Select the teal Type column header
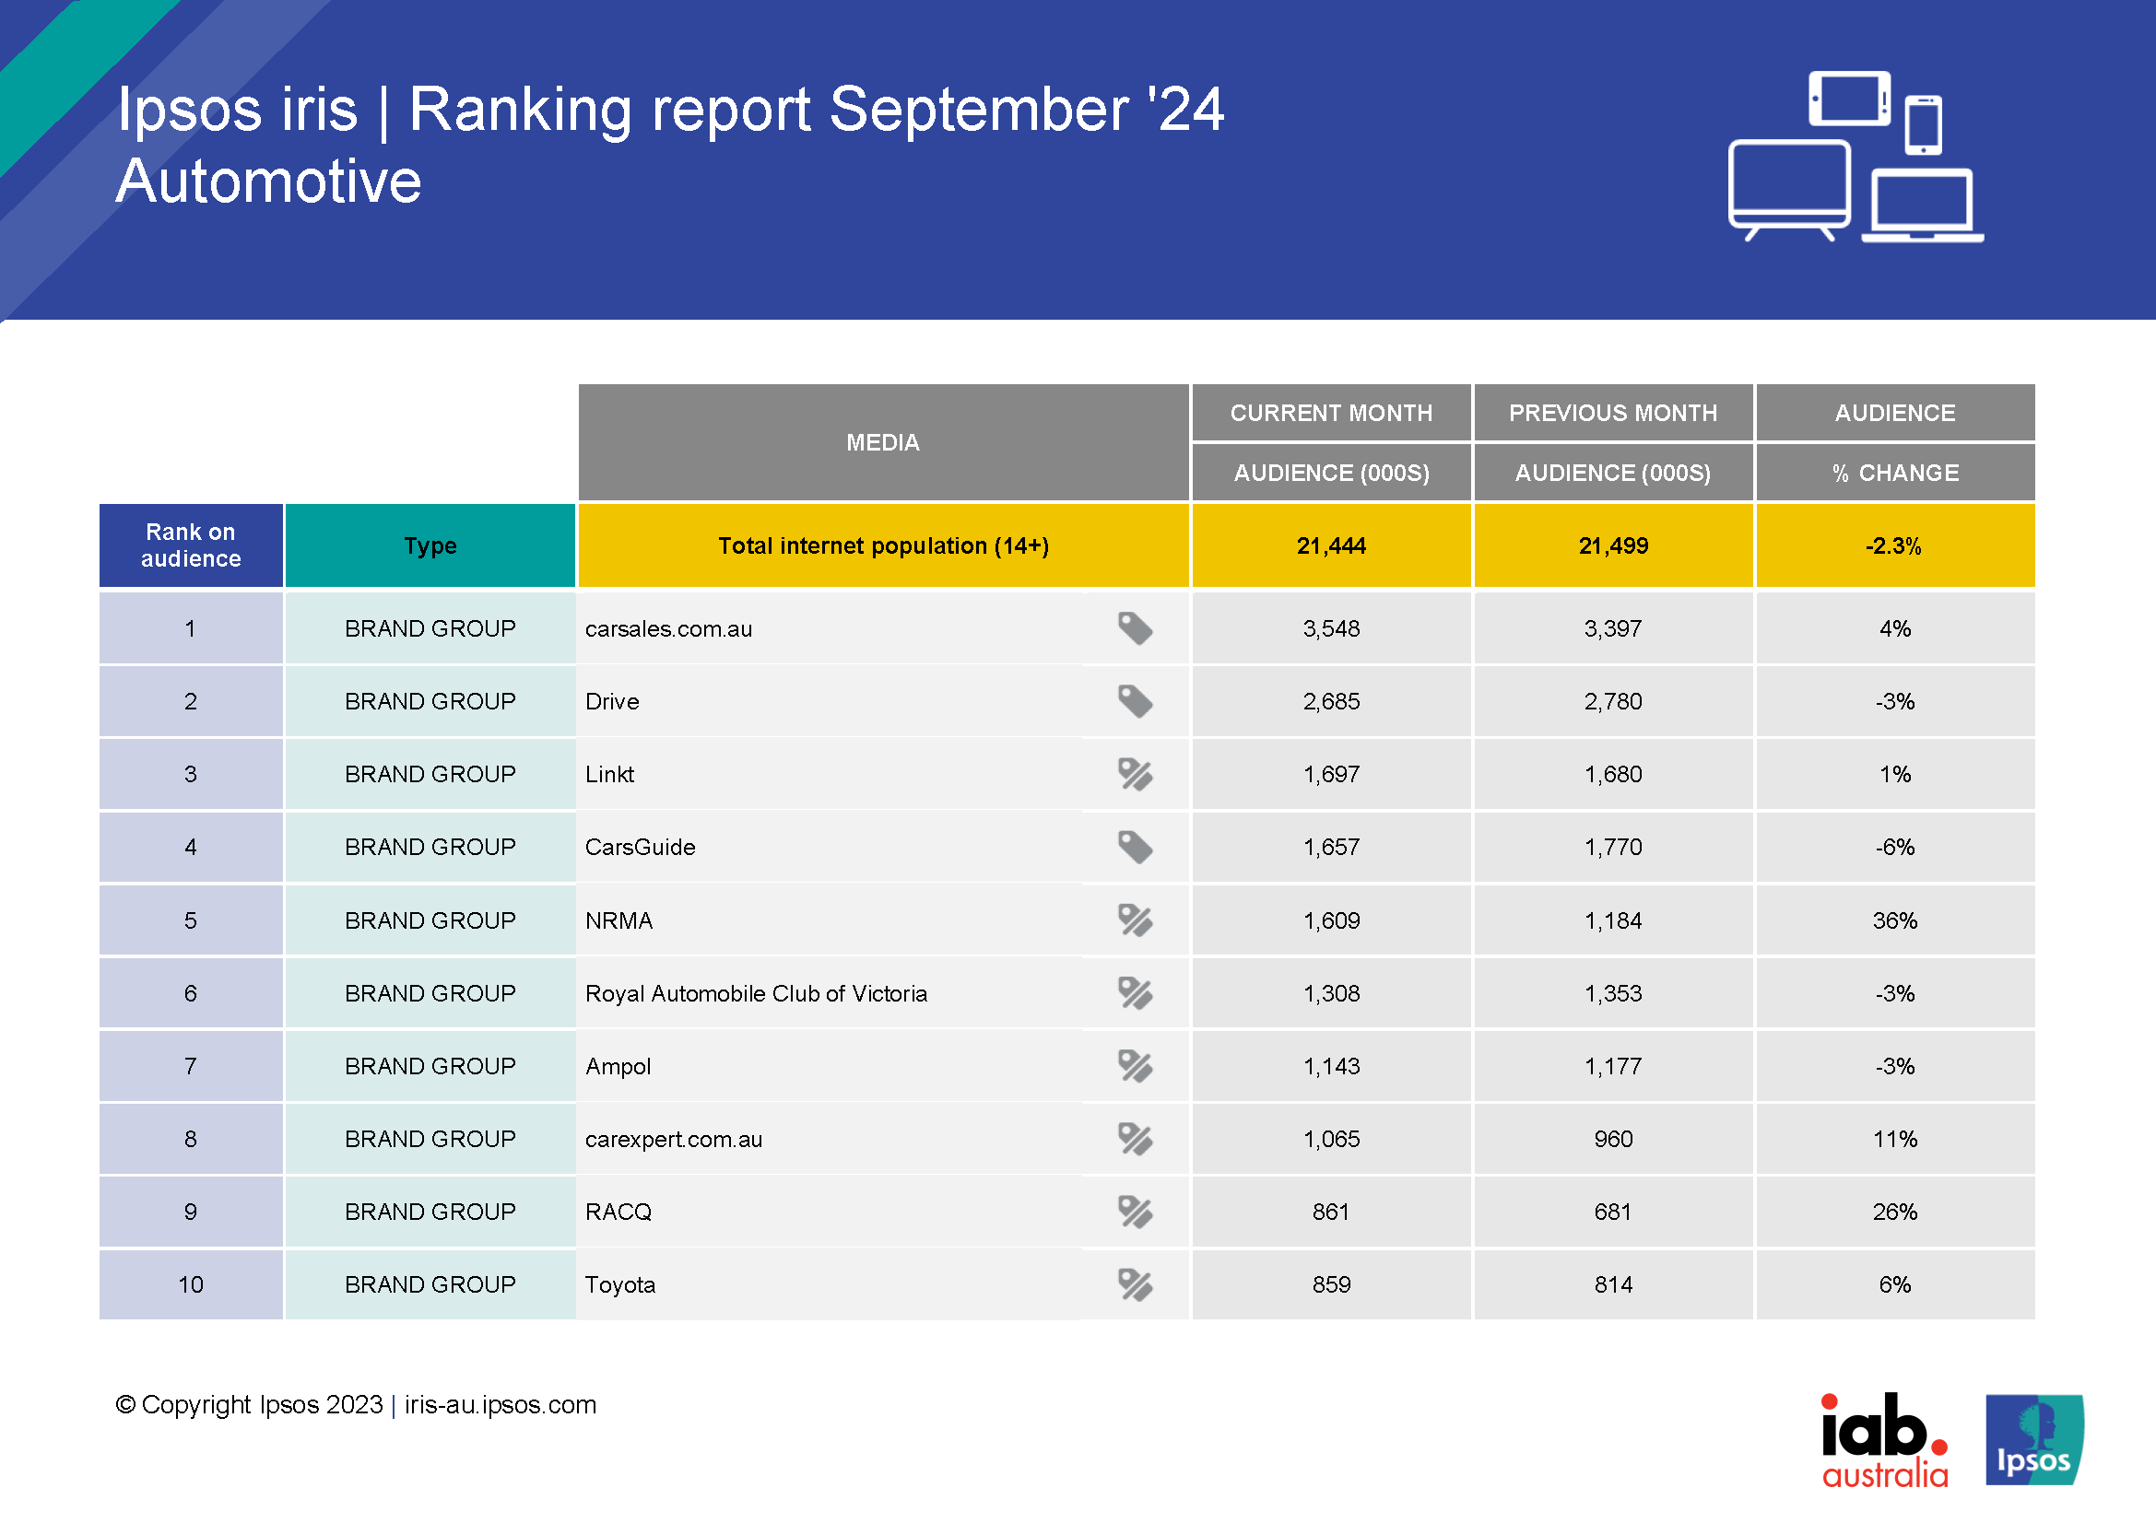Image resolution: width=2156 pixels, height=1523 pixels. tap(430, 545)
